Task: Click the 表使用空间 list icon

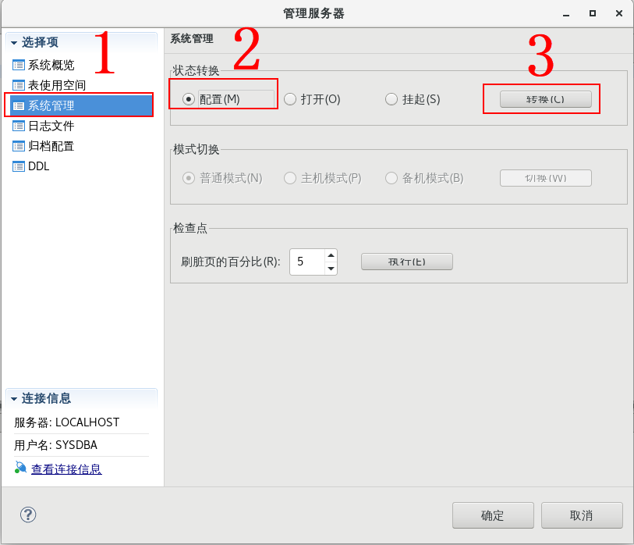Action: pos(19,85)
